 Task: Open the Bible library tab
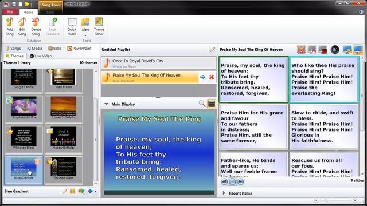tap(55, 48)
